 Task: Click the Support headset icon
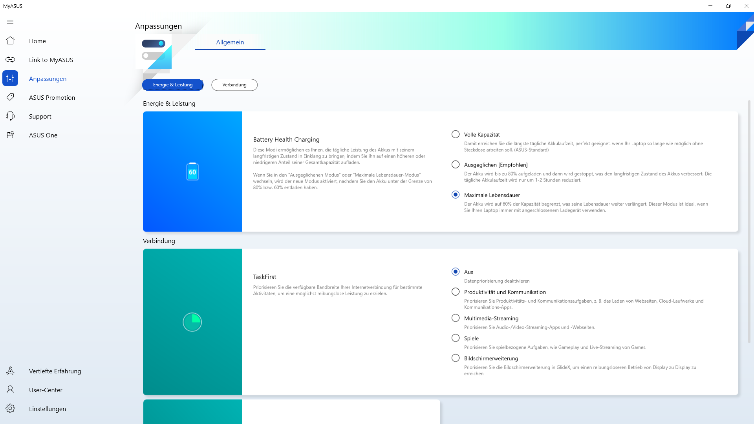point(10,116)
